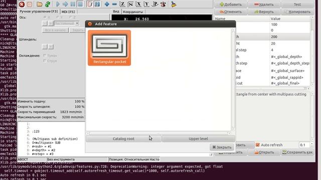
Task: Toggle rotate view cone icon
Action: tap(163, 4)
